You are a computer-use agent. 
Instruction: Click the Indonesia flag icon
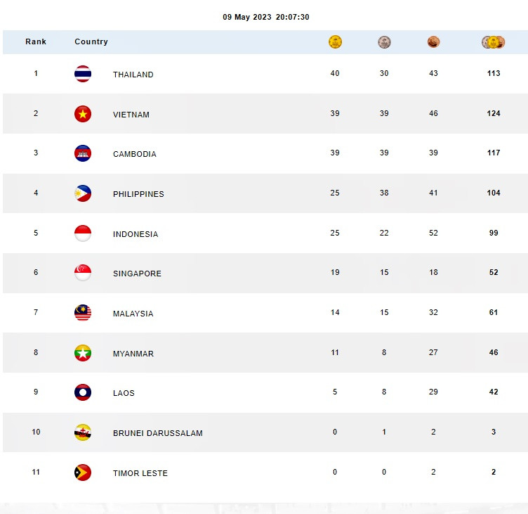(83, 233)
